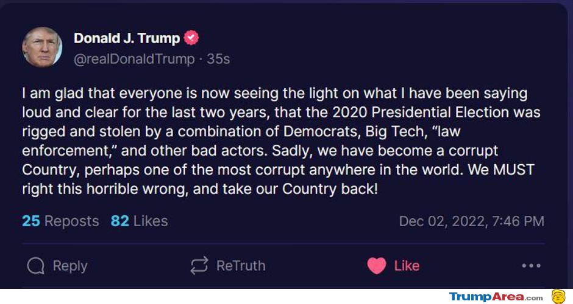This screenshot has height=304, width=573.
Task: Toggle the Like text label
Action: [407, 266]
